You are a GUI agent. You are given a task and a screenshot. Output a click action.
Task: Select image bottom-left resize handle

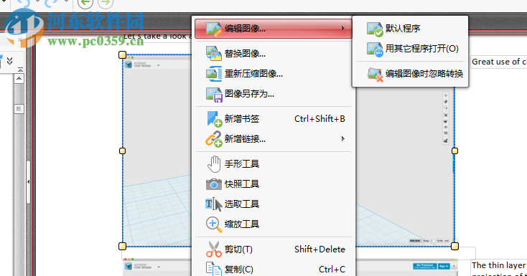[x=122, y=246]
